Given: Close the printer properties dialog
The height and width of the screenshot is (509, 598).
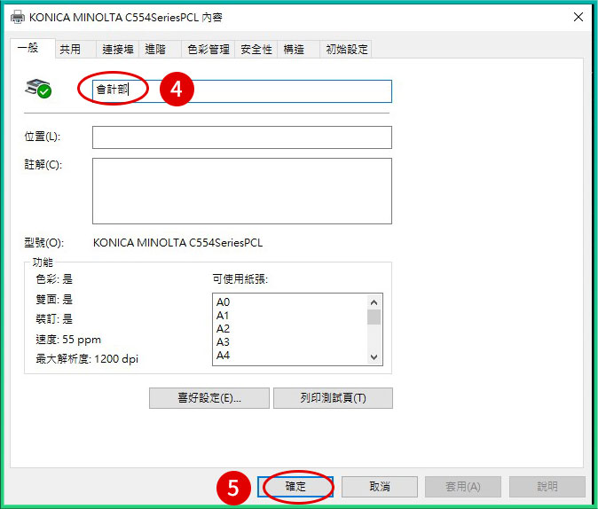Looking at the screenshot, I should coord(578,17).
